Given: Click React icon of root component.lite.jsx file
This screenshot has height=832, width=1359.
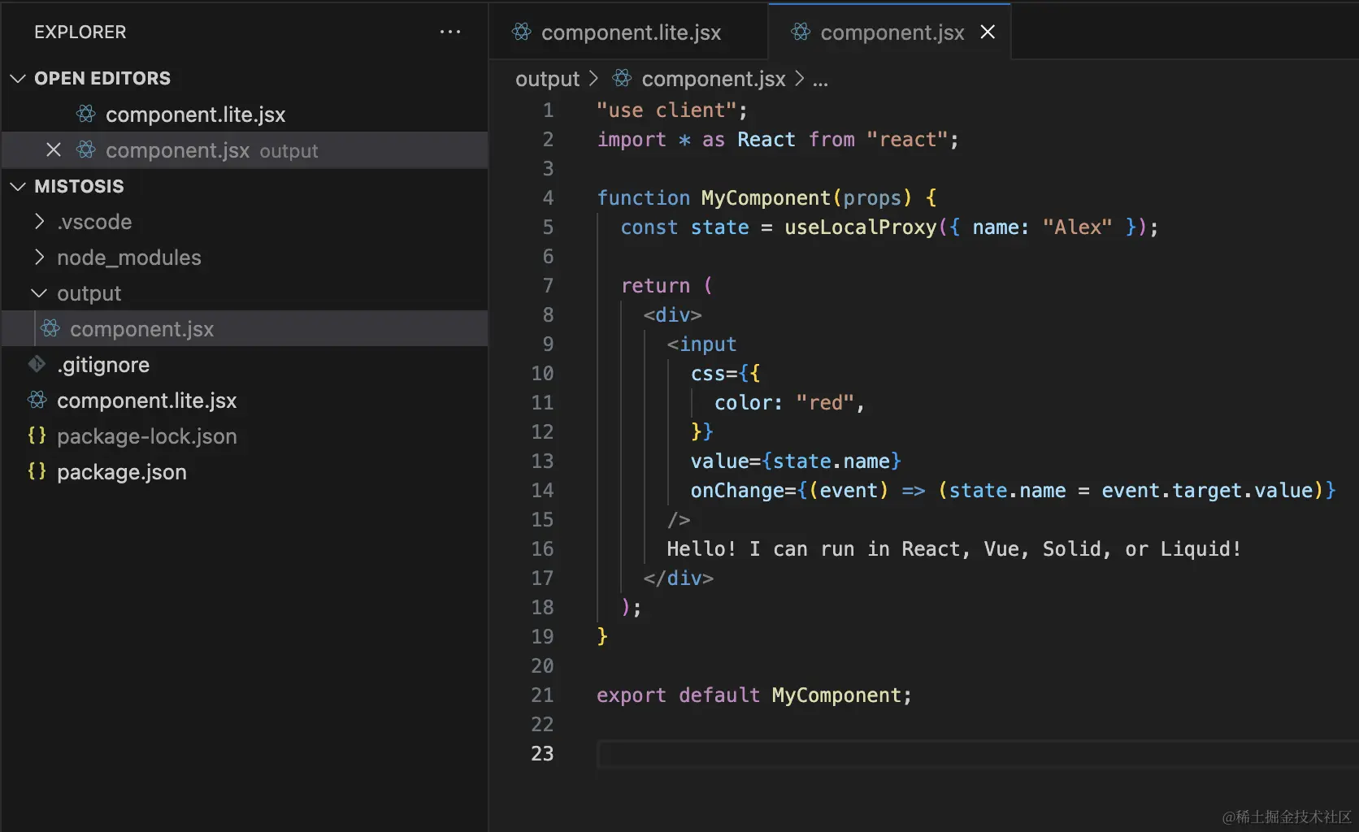Looking at the screenshot, I should tap(37, 400).
